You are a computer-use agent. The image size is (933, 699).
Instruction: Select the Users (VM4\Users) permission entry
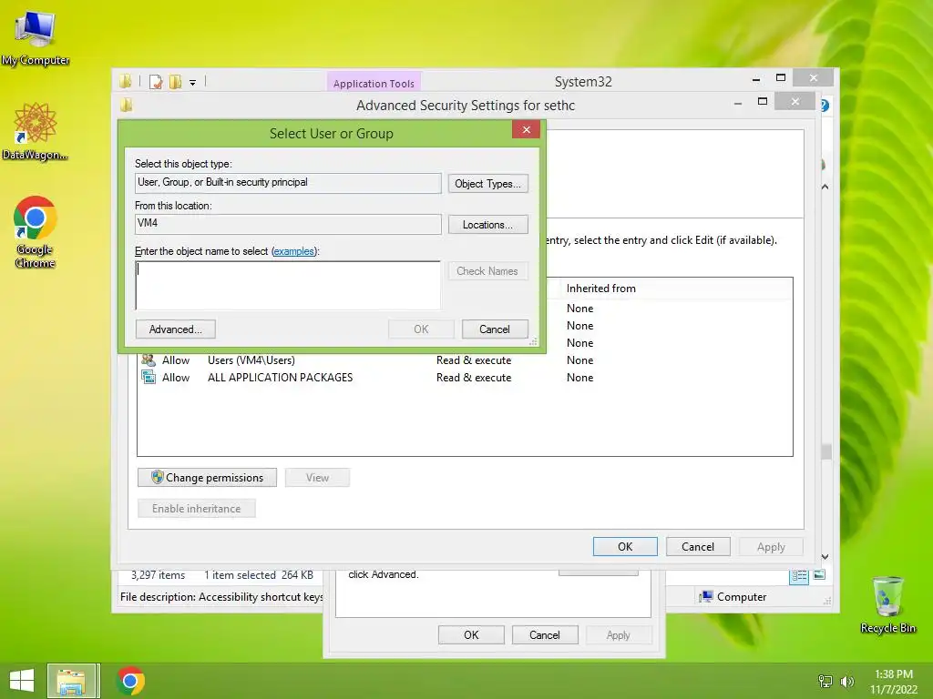[466, 360]
